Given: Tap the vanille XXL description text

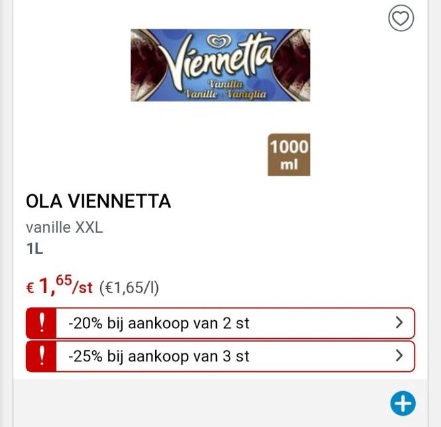Looking at the screenshot, I should 64,227.
